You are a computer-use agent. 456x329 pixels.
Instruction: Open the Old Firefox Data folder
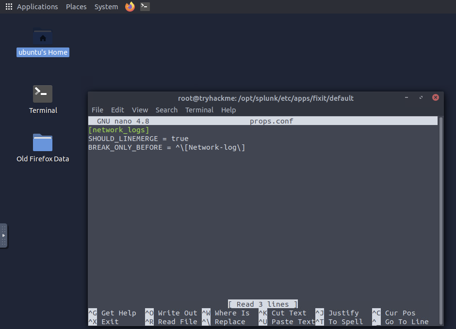(43, 145)
